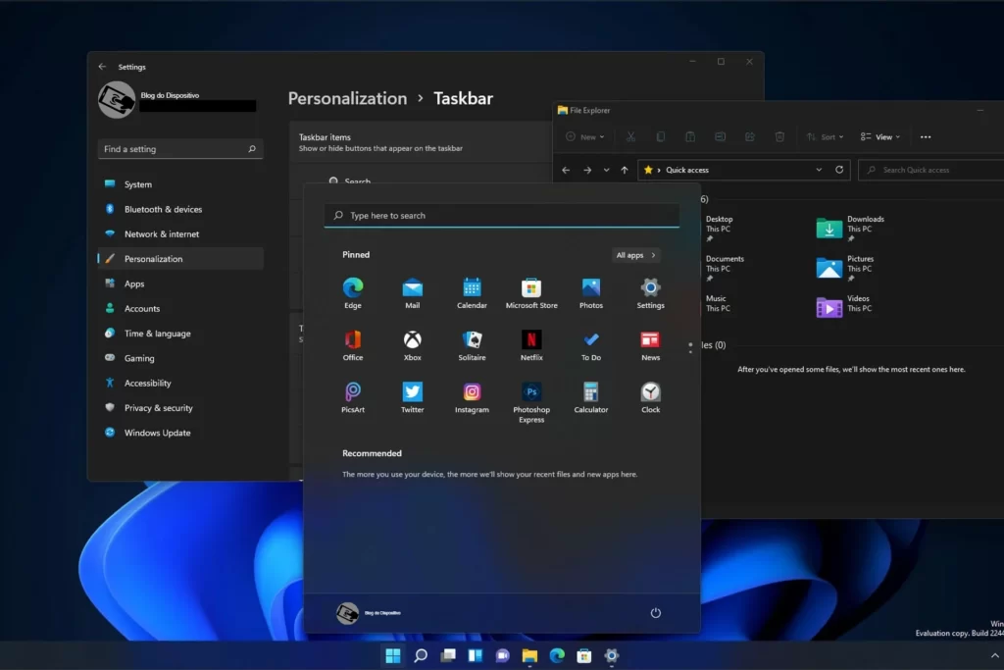
Task: Go to Time & language settings
Action: 180,334
